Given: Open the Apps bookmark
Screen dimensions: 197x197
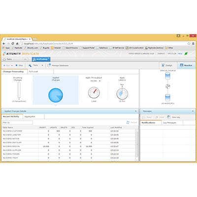Looking at the screenshot, I should [x=6, y=48].
